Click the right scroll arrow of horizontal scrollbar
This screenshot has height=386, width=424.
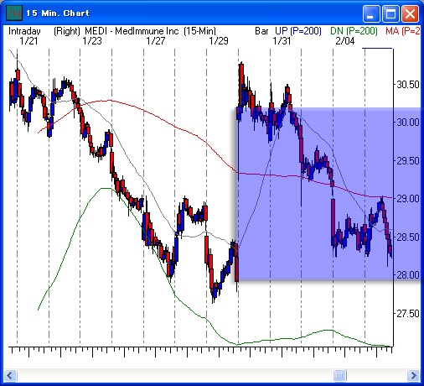(413, 375)
